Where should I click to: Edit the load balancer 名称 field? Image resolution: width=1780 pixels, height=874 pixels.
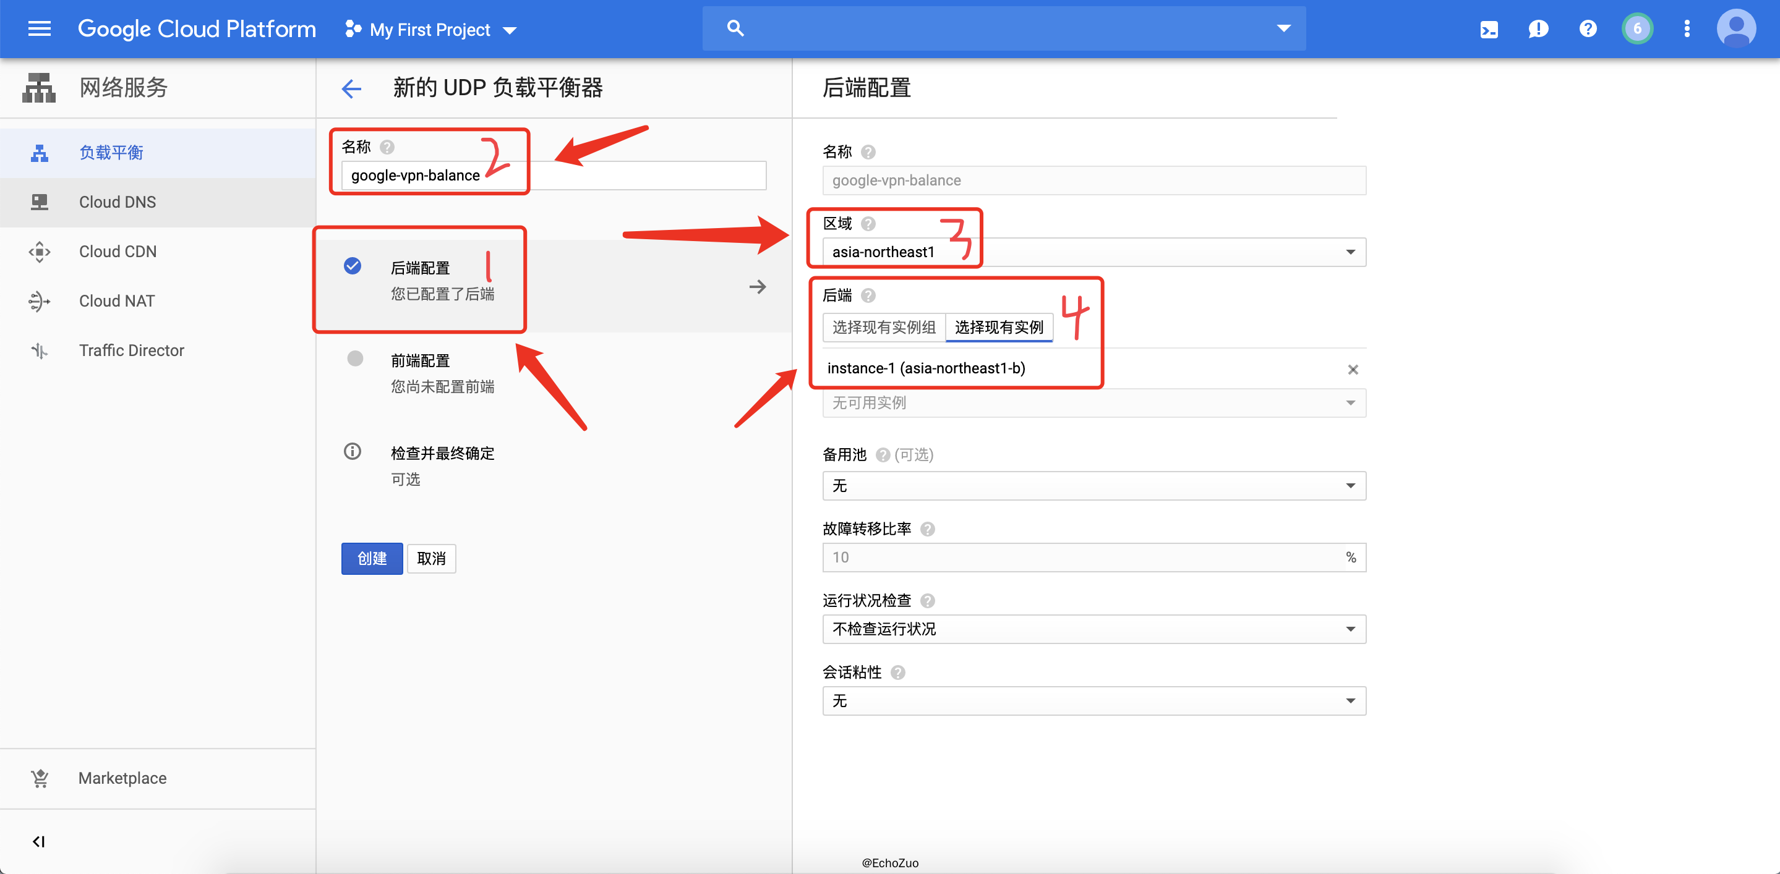coord(554,176)
